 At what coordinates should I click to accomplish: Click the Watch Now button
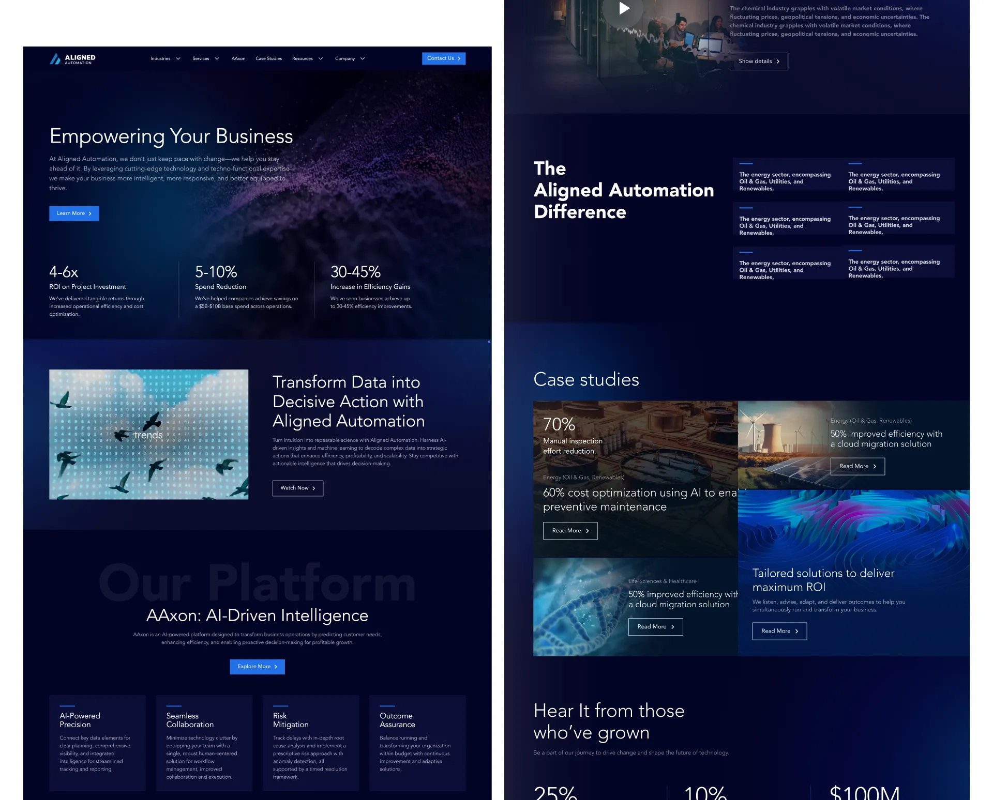click(297, 488)
